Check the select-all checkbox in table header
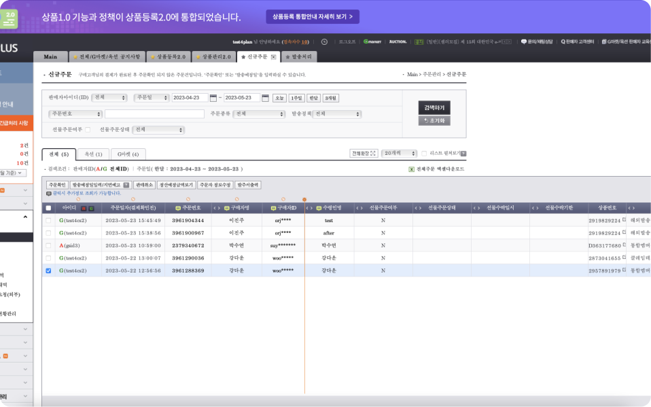Viewport: 651px width, 407px height. [x=48, y=208]
